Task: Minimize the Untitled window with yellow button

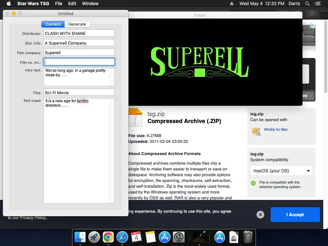Action: [14, 13]
